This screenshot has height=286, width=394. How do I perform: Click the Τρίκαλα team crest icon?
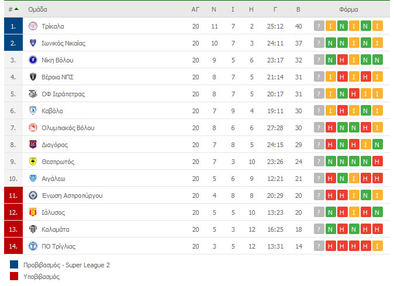point(33,26)
